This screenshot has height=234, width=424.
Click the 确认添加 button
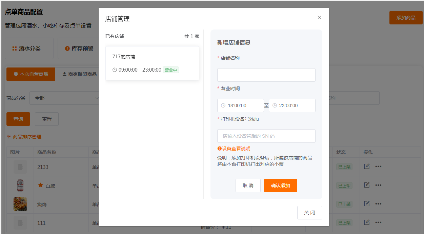click(280, 186)
